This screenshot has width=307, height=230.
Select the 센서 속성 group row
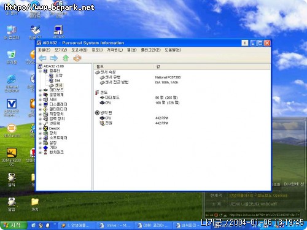[x=106, y=72]
